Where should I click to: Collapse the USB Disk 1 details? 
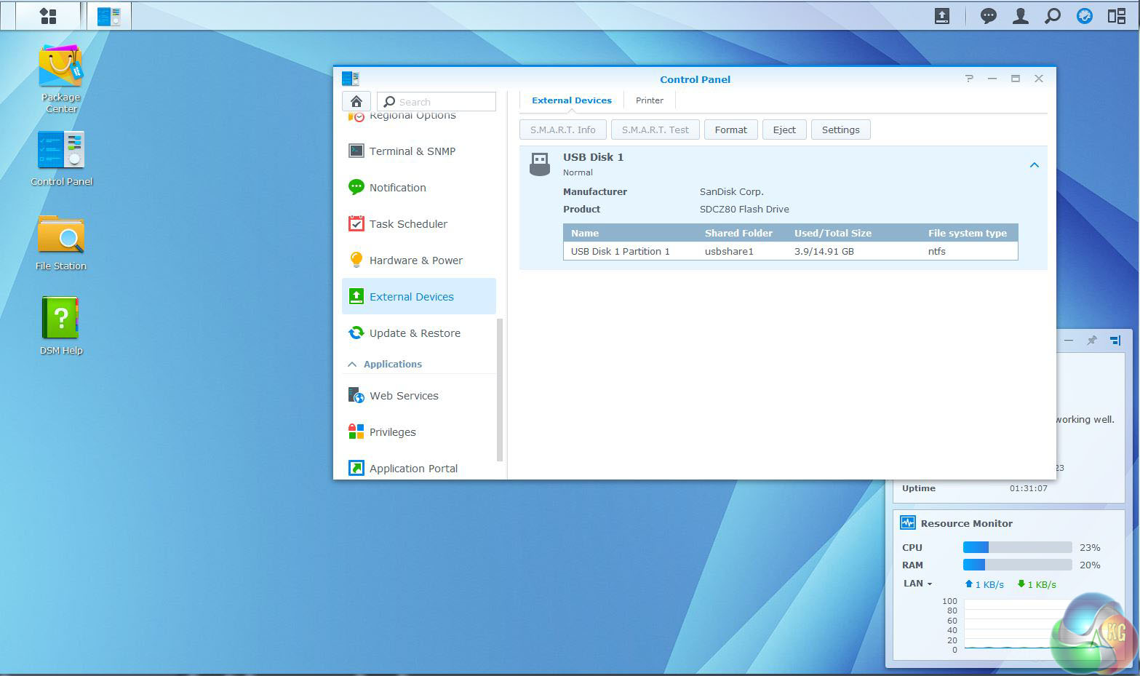[x=1034, y=165]
